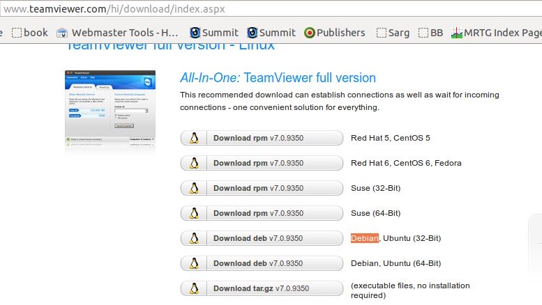
Task: Download the tar.gz executable package
Action: (262, 288)
